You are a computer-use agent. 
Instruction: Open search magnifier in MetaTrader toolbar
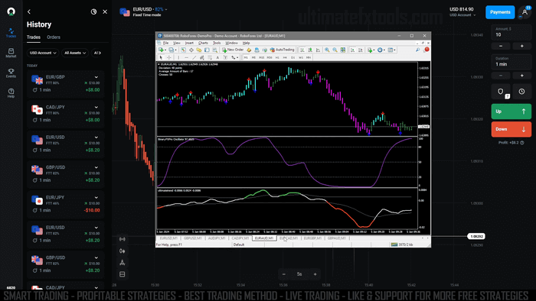click(418, 50)
